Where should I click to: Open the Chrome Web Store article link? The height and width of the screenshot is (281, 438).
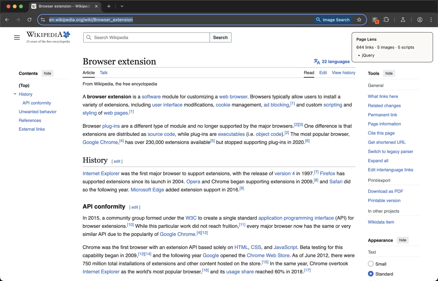pos(268,255)
